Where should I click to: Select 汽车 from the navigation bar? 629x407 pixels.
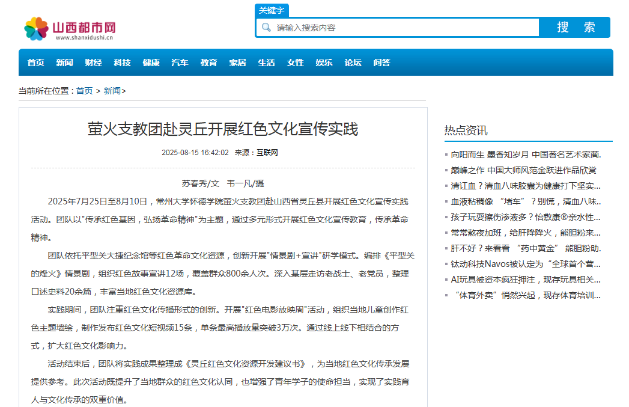(x=180, y=63)
